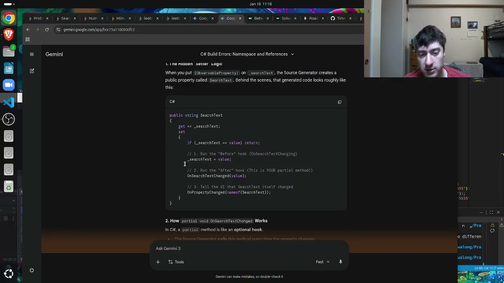Click 'OnSearchTextChanged(value);' code line

pyautogui.click(x=217, y=176)
